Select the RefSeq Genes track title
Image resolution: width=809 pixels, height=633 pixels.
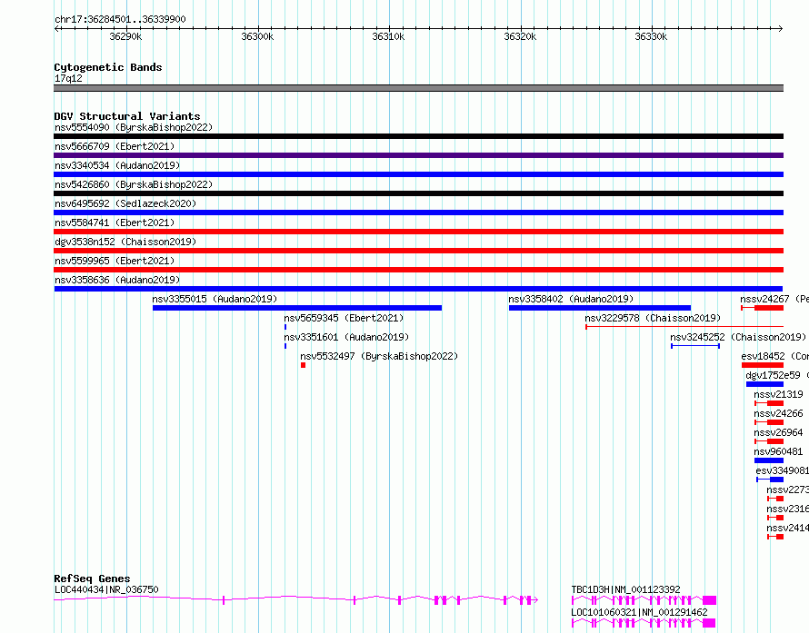pyautogui.click(x=92, y=579)
